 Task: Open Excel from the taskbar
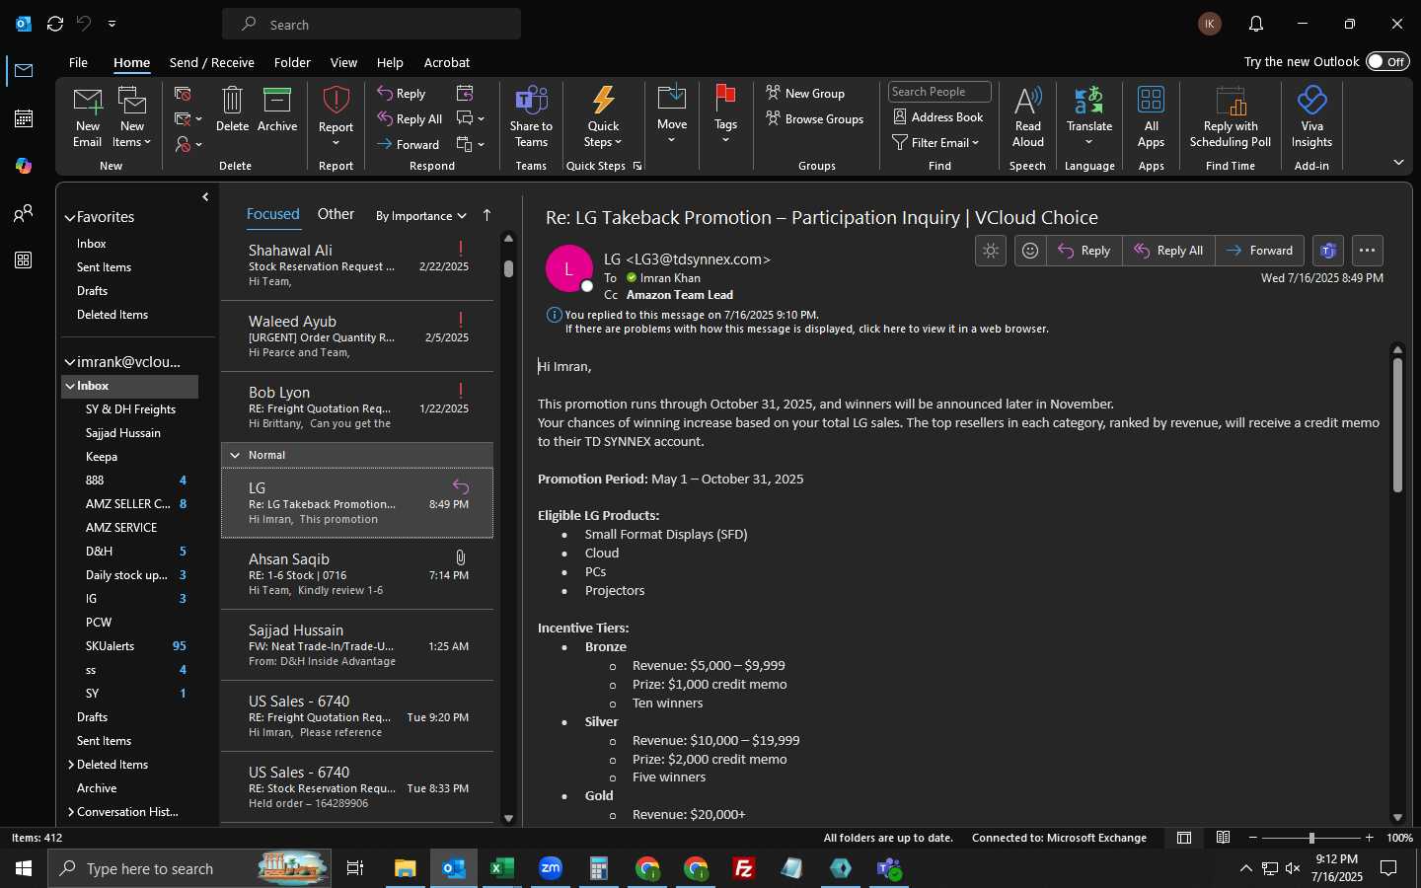[x=502, y=868]
